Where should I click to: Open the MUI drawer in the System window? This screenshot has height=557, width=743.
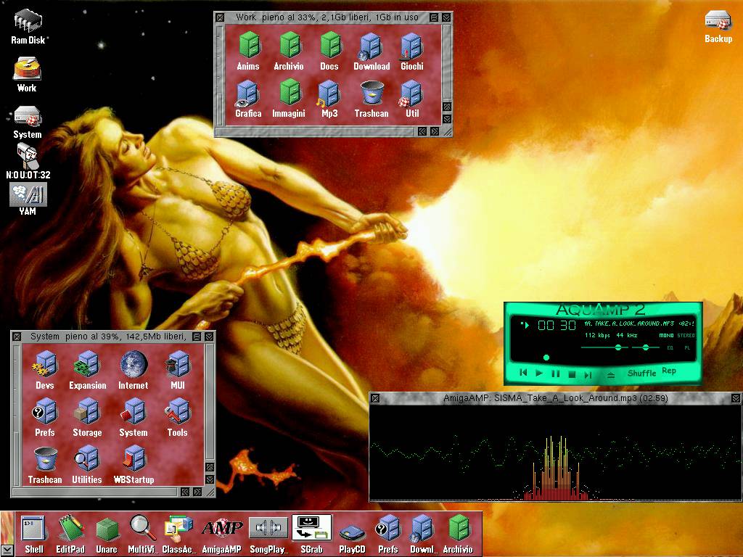pyautogui.click(x=178, y=365)
